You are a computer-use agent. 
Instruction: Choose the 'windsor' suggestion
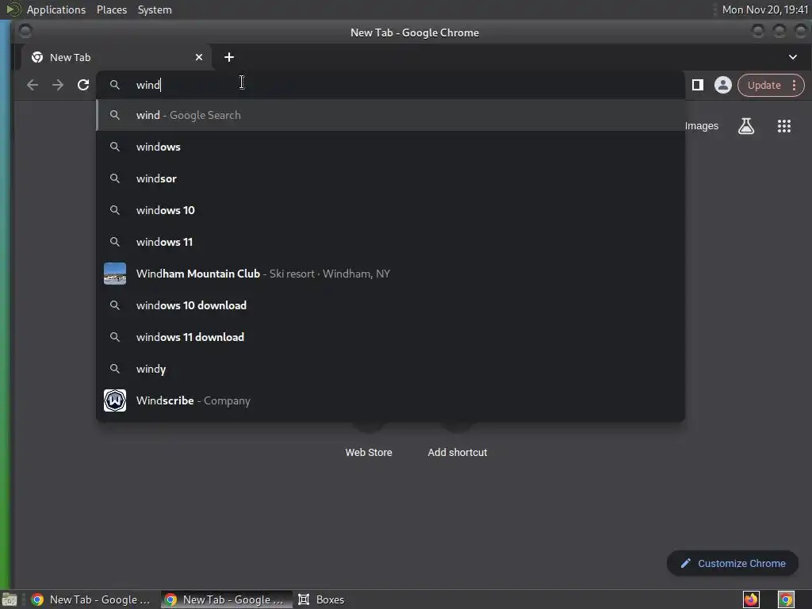[x=391, y=178]
